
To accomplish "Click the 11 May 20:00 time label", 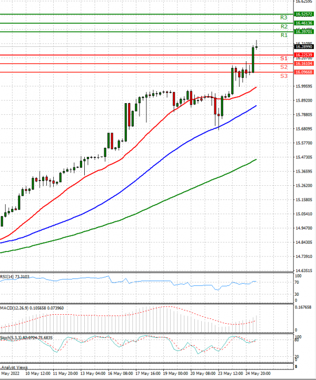I will click(x=65, y=373).
